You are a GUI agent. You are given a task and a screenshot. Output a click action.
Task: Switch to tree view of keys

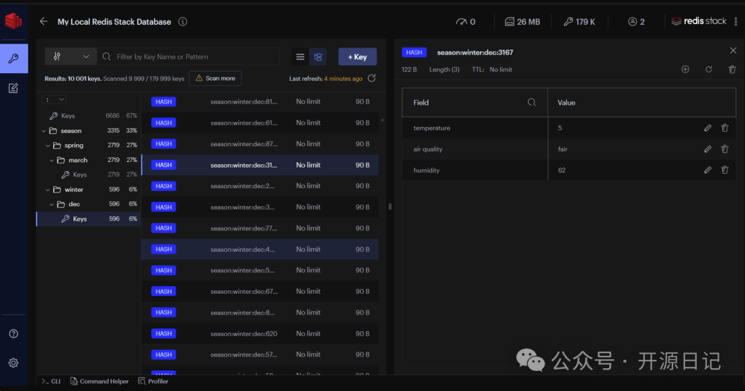point(318,57)
